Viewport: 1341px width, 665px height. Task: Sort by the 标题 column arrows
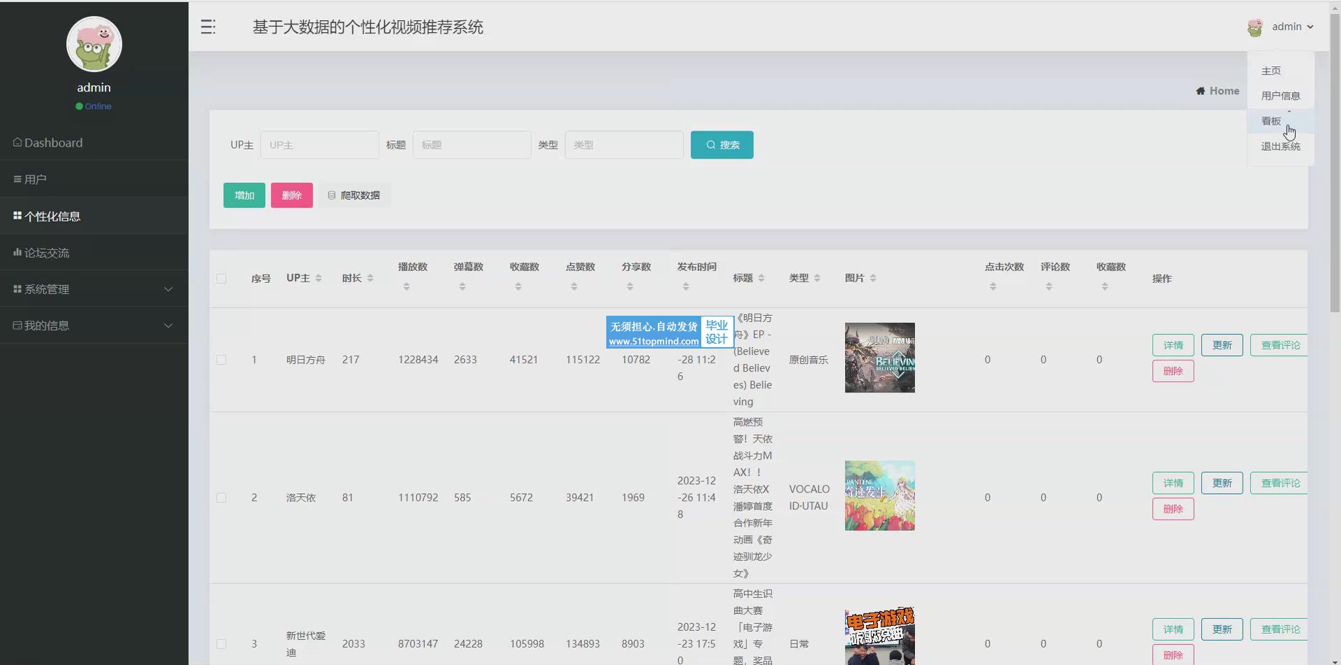(761, 278)
